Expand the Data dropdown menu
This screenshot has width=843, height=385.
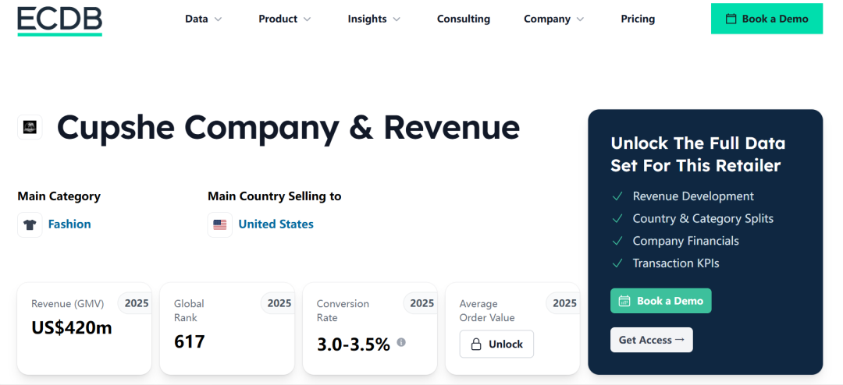pyautogui.click(x=203, y=19)
